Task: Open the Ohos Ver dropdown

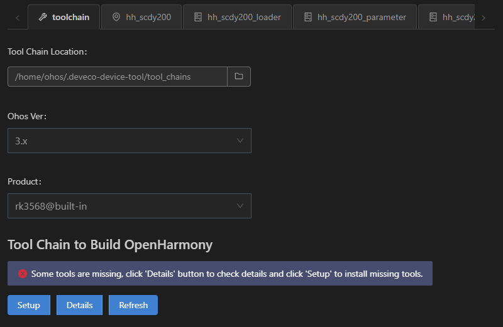Action: [x=130, y=141]
